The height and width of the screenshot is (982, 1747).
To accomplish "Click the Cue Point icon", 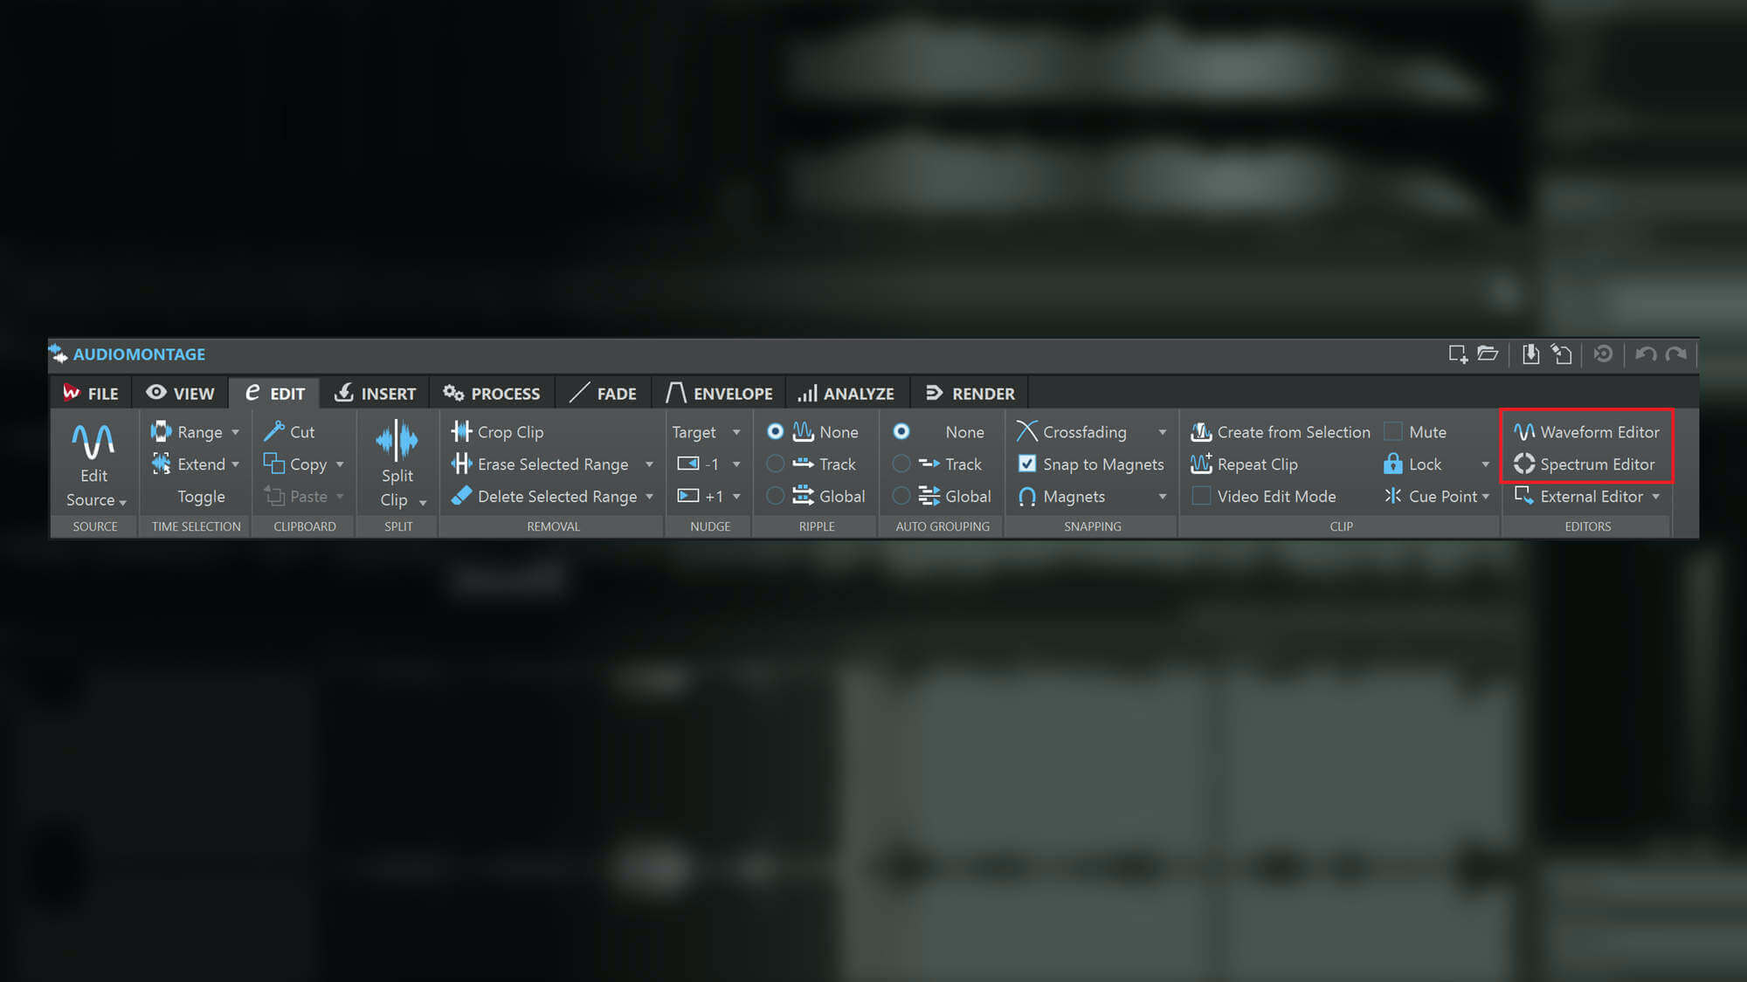I will coord(1393,496).
